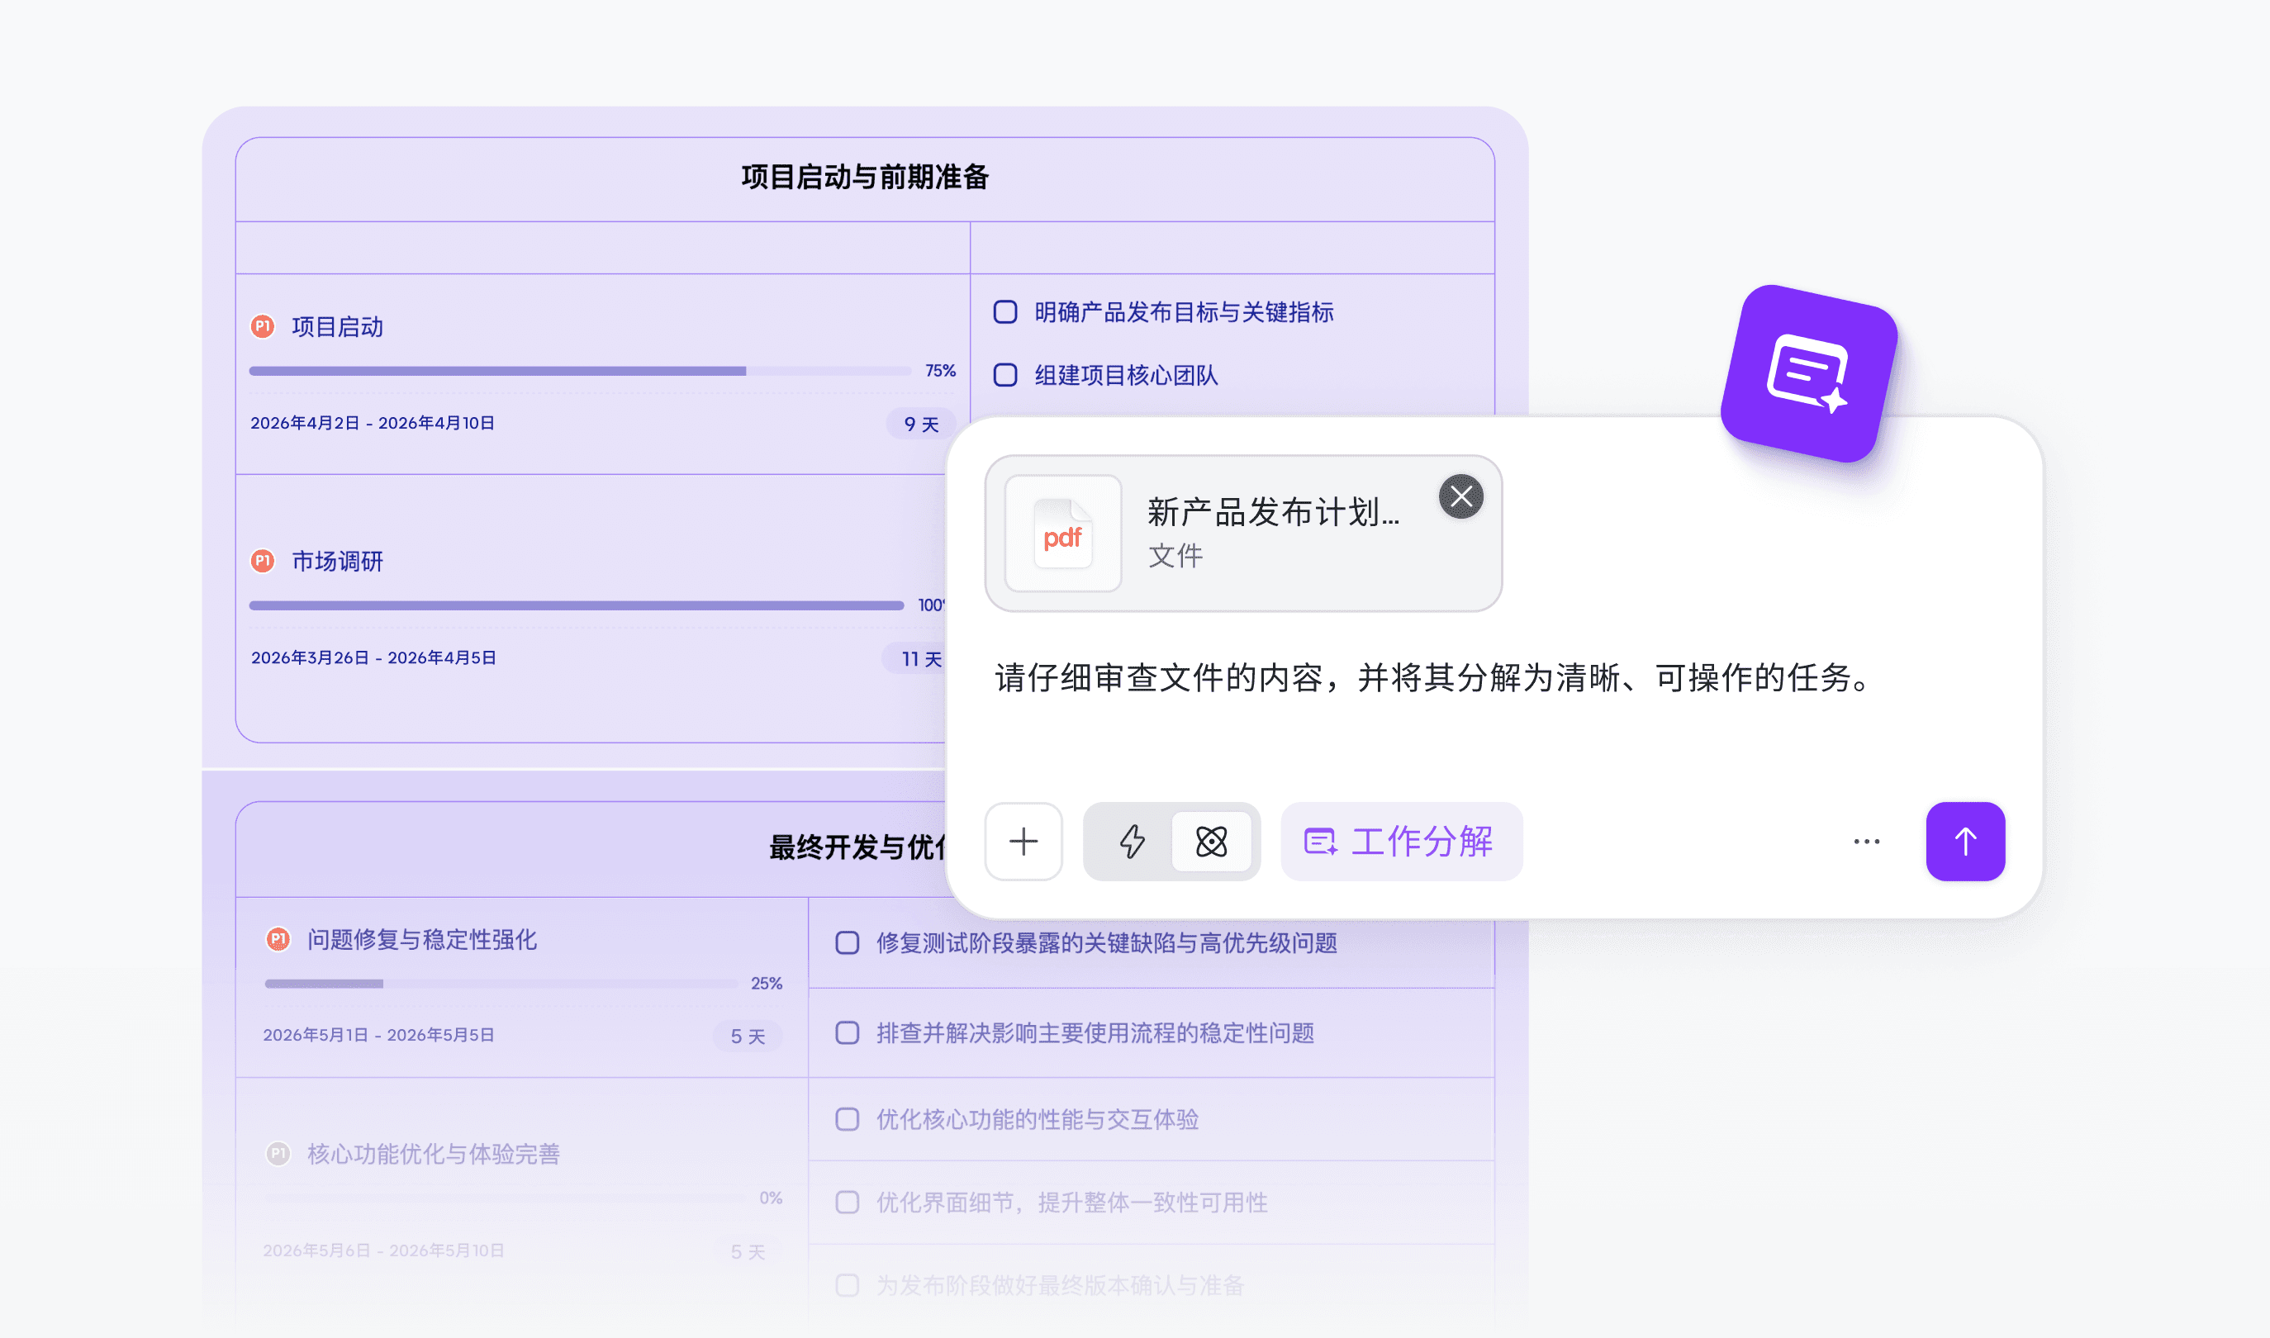Click date range 2026年5月6日 - 2026年5月10日
Screen dimensions: 2270x1338
(383, 1250)
